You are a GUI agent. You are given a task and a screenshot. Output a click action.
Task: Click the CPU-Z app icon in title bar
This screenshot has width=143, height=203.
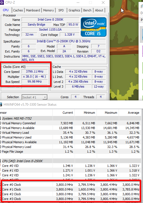click(2, 3)
